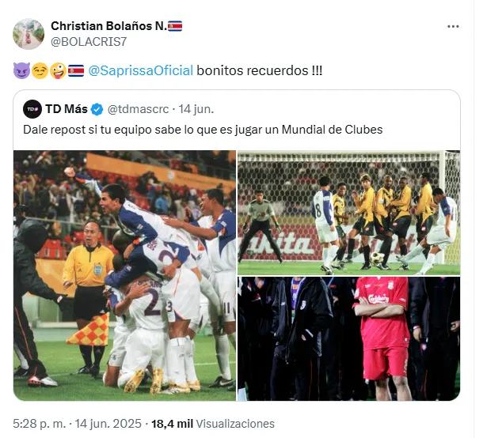Open Christian Bolaños profile avatar

point(29,33)
